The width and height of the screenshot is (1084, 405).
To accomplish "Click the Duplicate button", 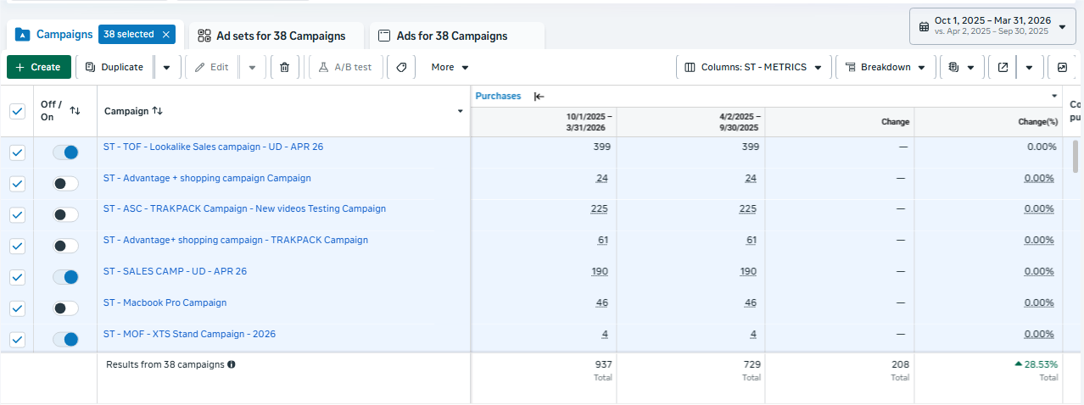I will pos(115,67).
